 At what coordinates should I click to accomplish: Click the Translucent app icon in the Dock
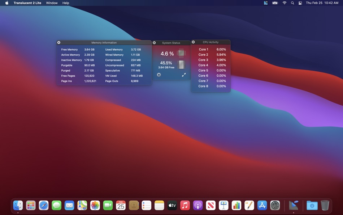coord(294,206)
